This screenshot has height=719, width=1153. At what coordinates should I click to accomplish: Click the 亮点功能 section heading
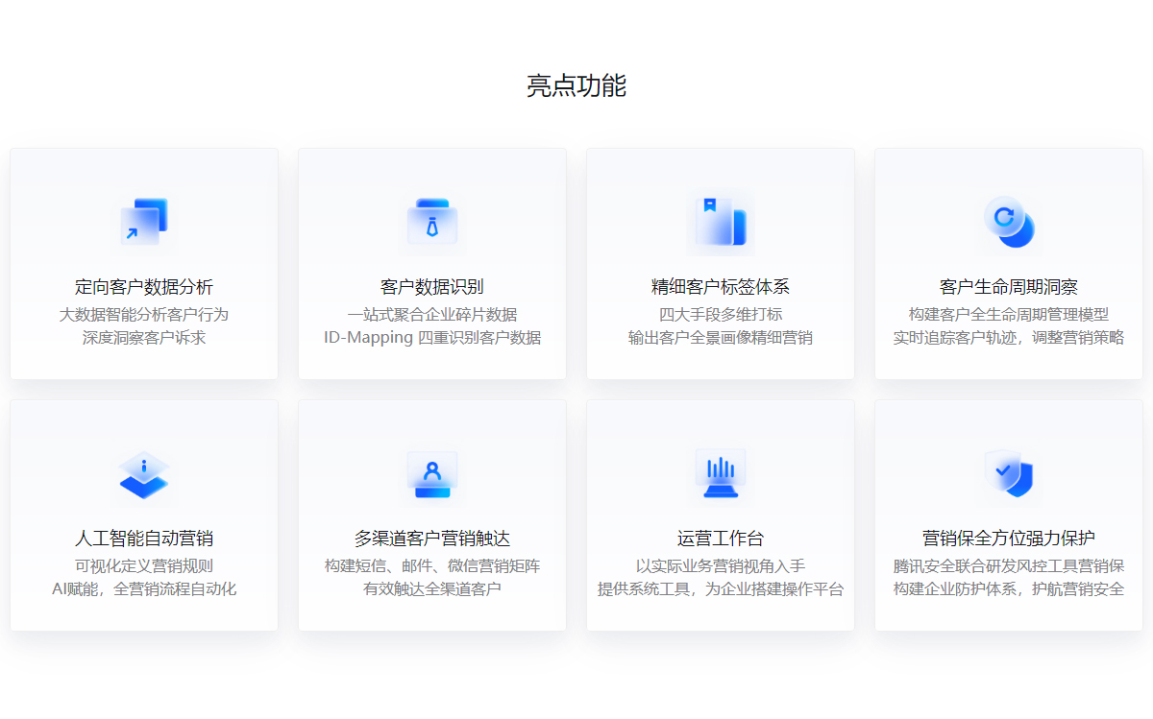(x=576, y=85)
